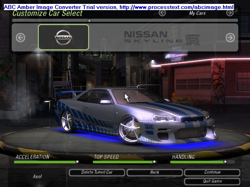The image size is (250, 187).
Task: Click the Customize Car Select title
Action: coord(47,13)
